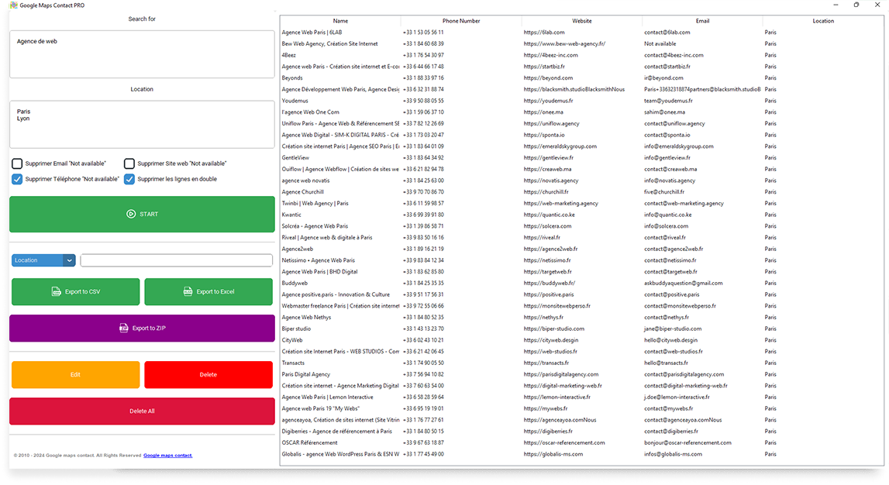Click the app logo in title bar
889x485 pixels.
tap(13, 5)
